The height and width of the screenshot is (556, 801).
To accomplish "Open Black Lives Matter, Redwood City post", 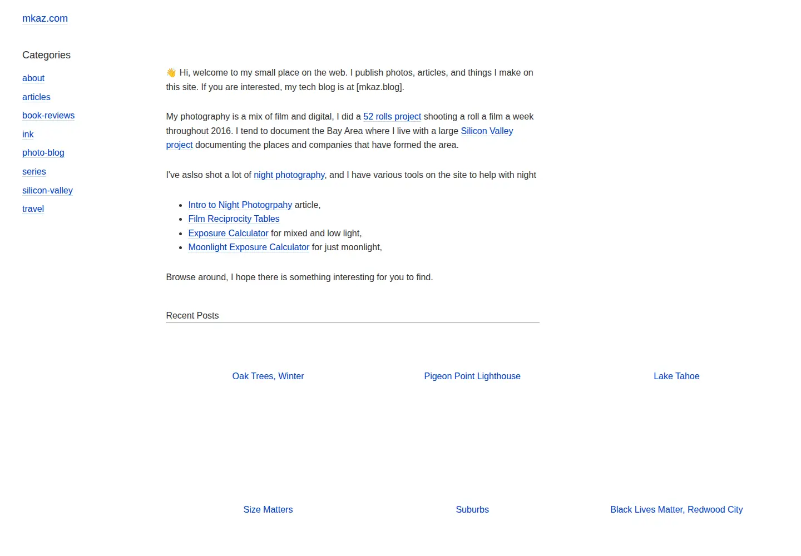I will point(676,510).
